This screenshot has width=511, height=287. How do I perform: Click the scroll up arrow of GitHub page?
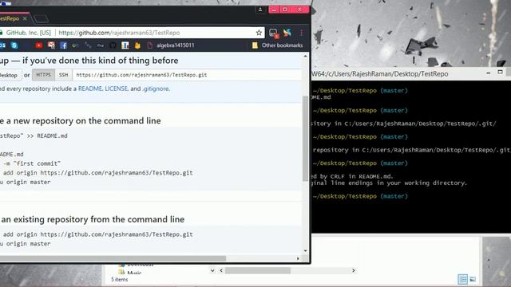pos(305,57)
